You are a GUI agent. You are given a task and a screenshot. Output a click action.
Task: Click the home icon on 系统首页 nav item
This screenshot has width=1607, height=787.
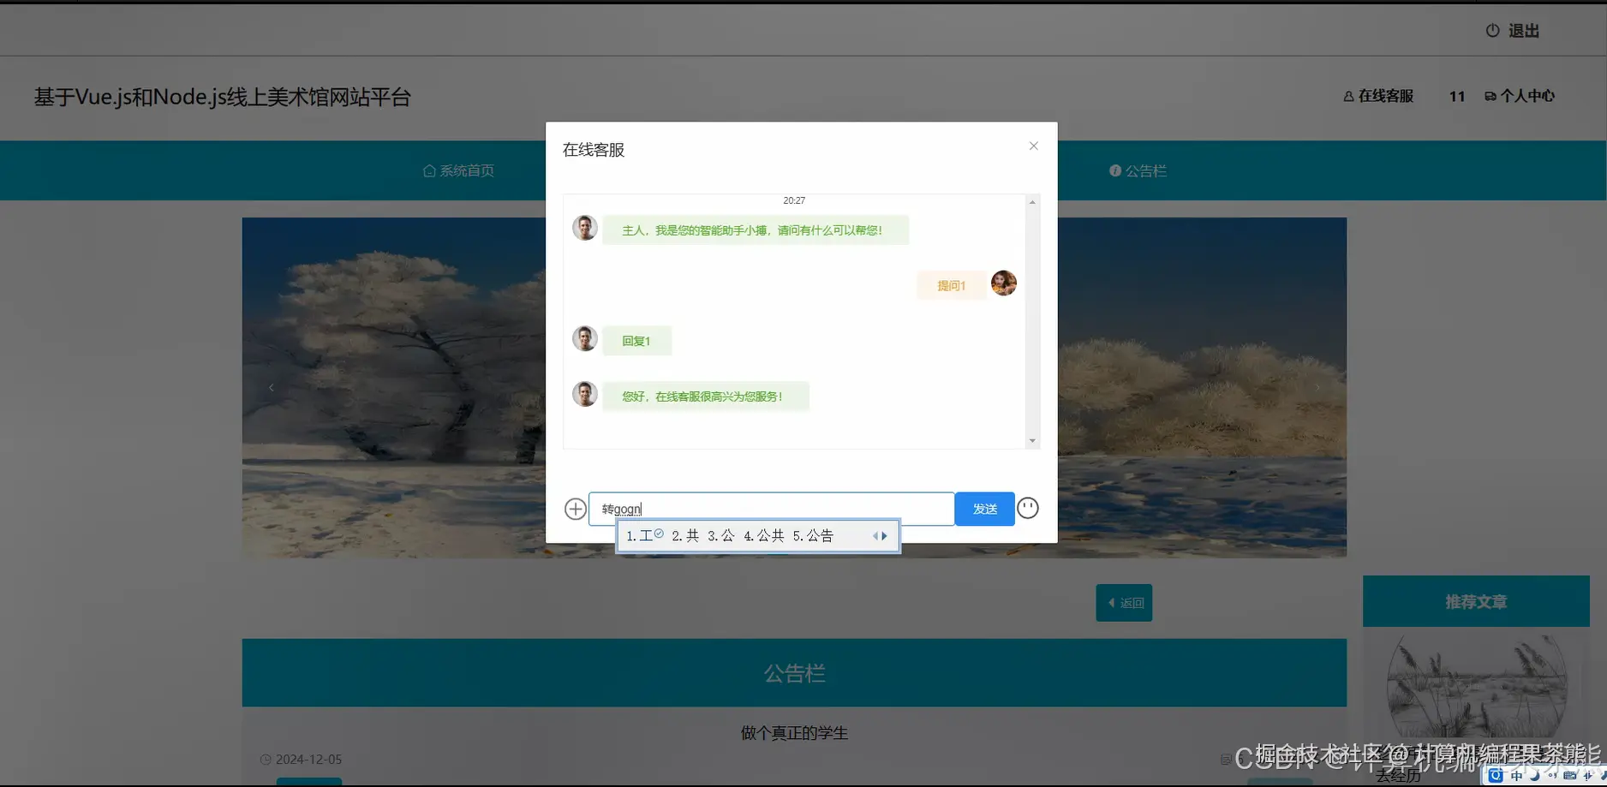(x=429, y=170)
